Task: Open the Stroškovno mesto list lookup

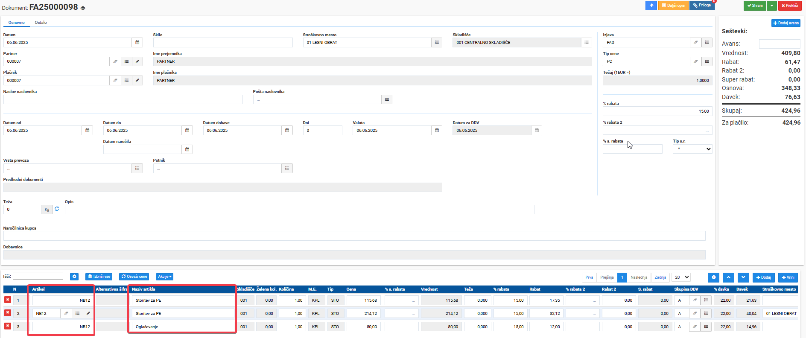Action: pyautogui.click(x=436, y=42)
